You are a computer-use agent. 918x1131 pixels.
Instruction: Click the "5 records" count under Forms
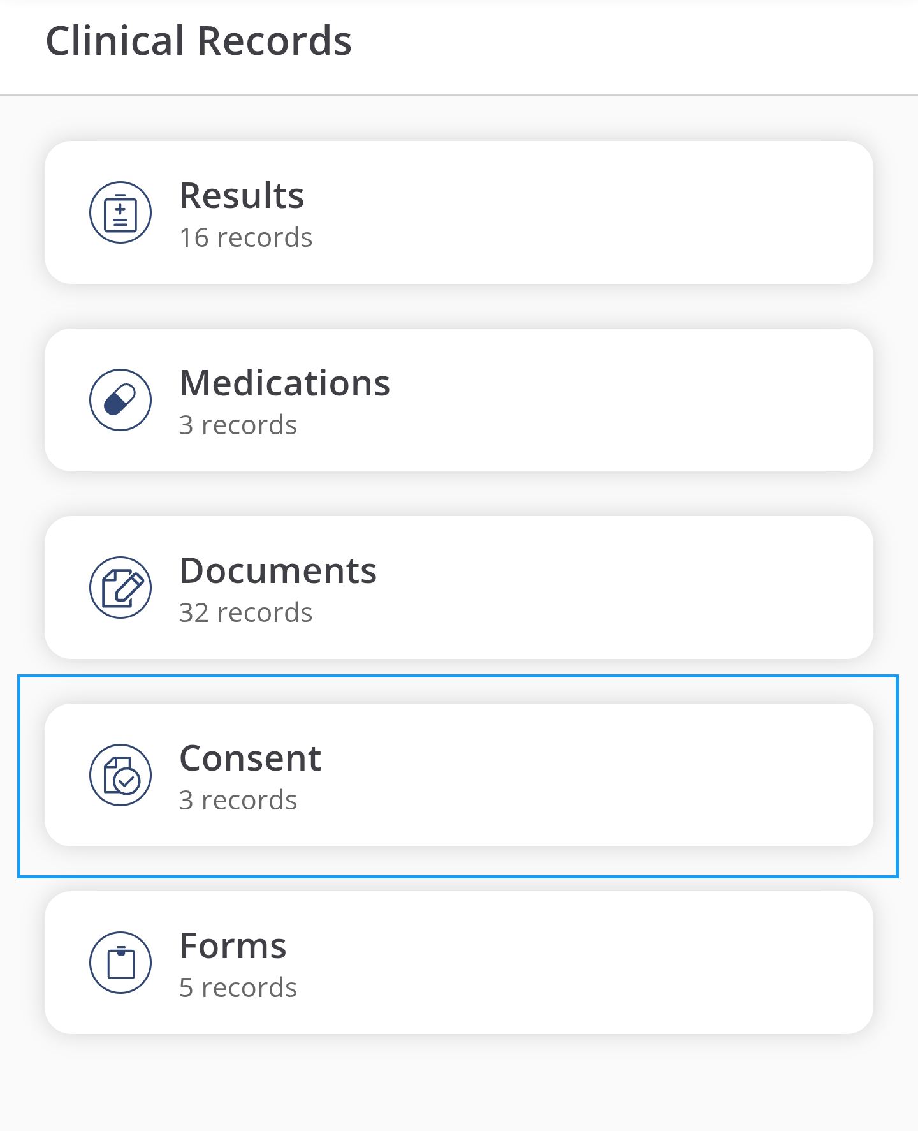click(238, 988)
